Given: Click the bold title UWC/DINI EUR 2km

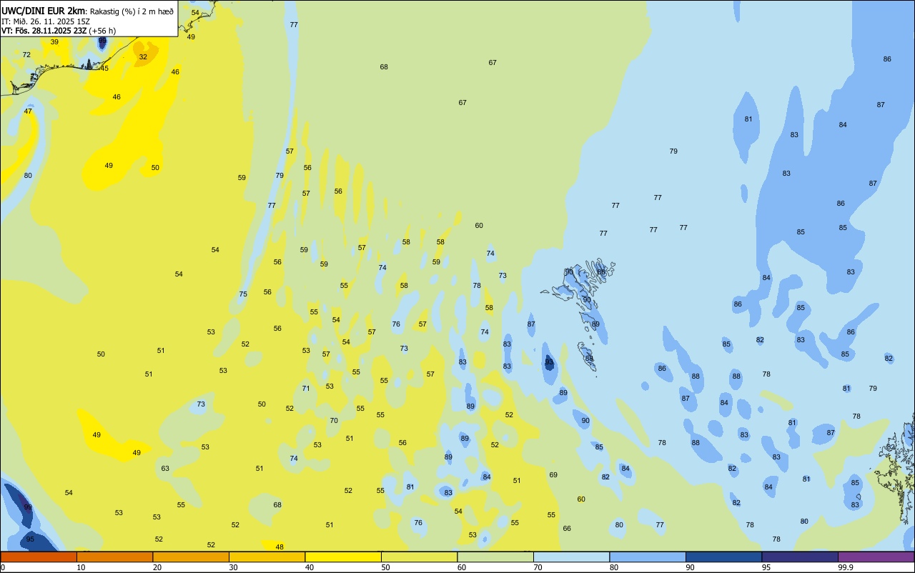Looking at the screenshot, I should tap(43, 11).
